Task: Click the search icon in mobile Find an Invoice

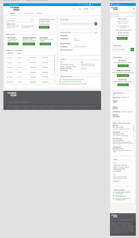Action: (x=132, y=50)
